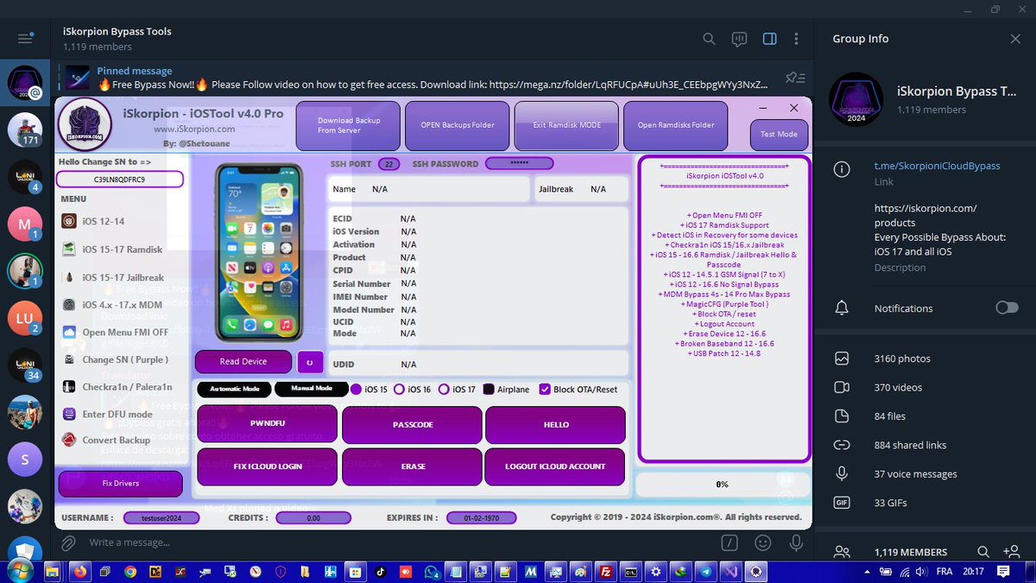Screen dimensions: 1036x583
Task: Click the FIX ICLOUD LOGIN button
Action: coord(267,466)
